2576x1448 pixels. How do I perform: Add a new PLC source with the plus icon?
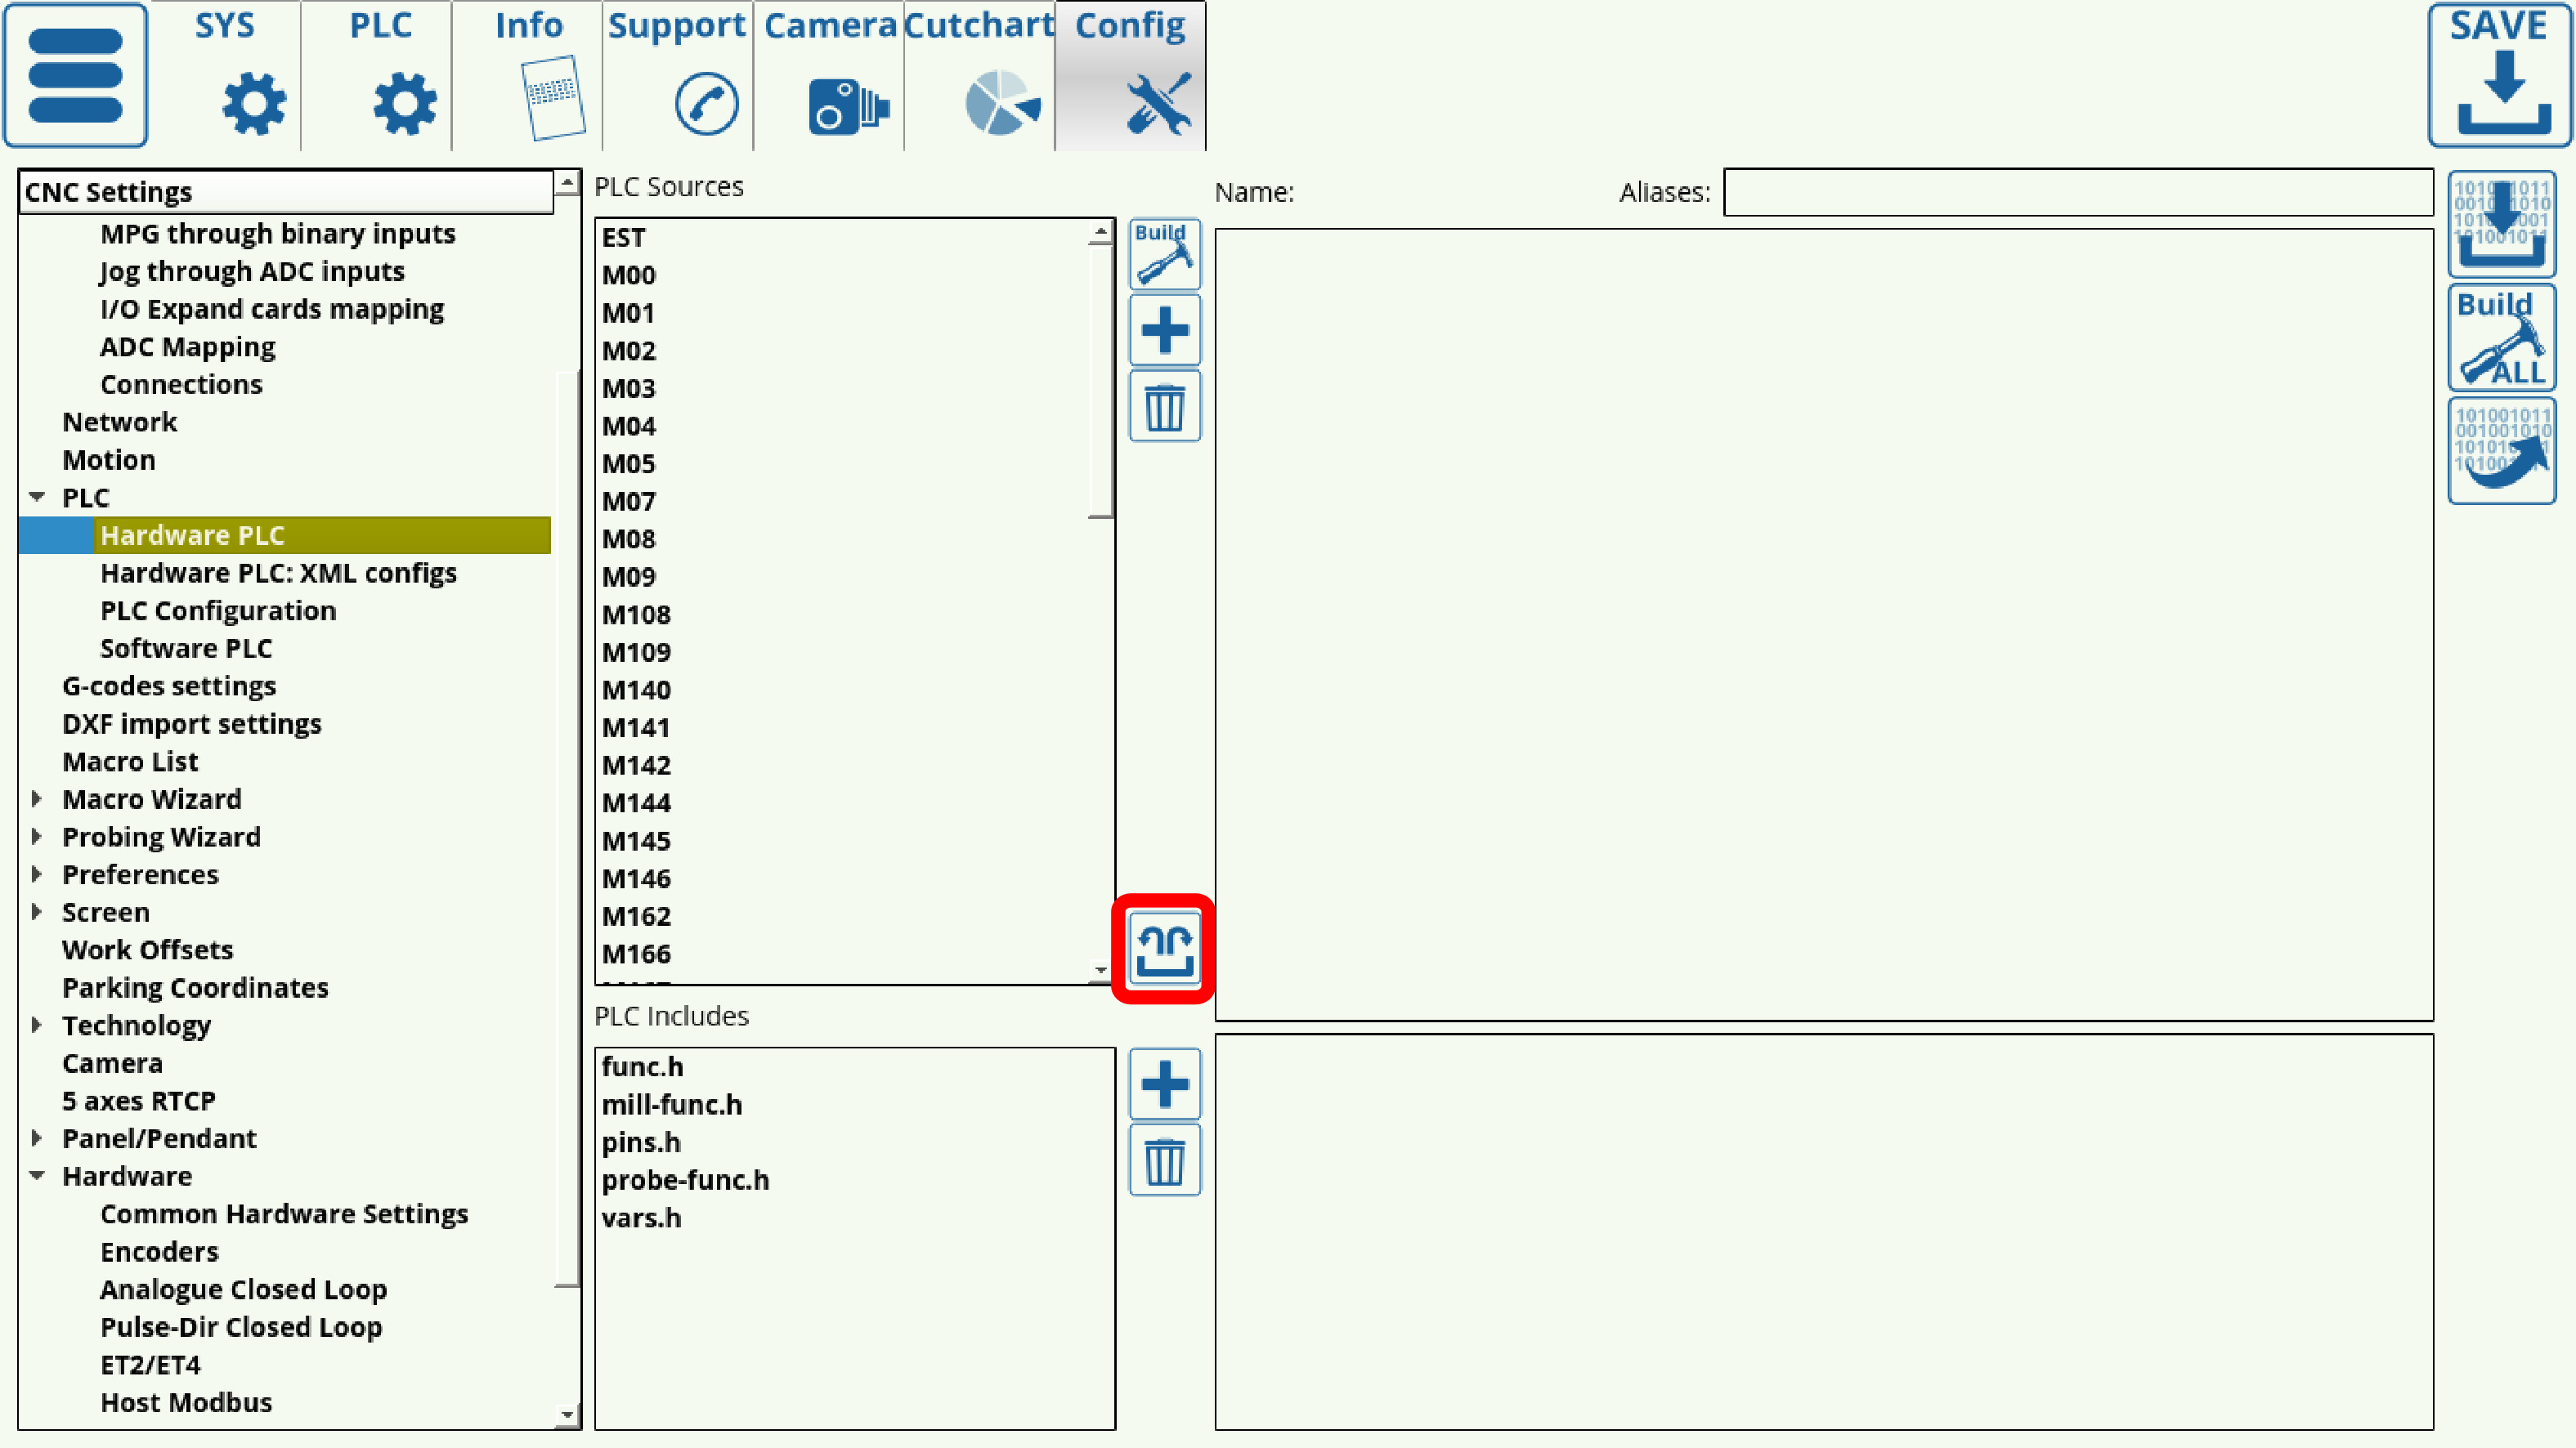[x=1163, y=330]
